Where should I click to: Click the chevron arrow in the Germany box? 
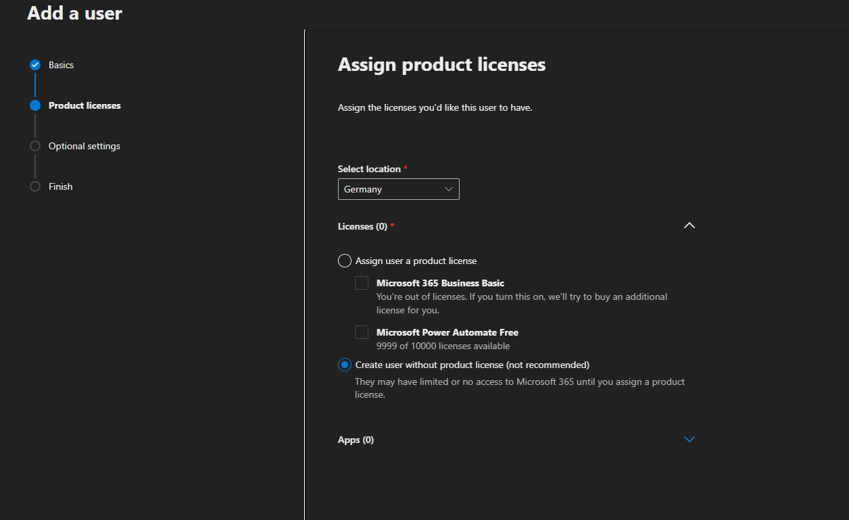pyautogui.click(x=449, y=189)
